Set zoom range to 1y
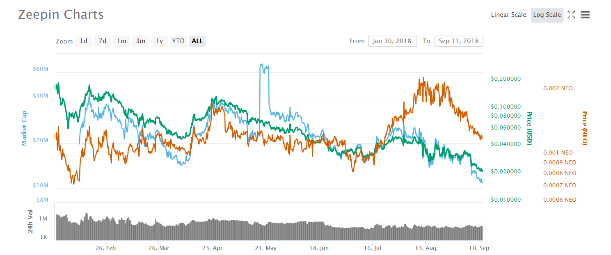 [x=160, y=41]
